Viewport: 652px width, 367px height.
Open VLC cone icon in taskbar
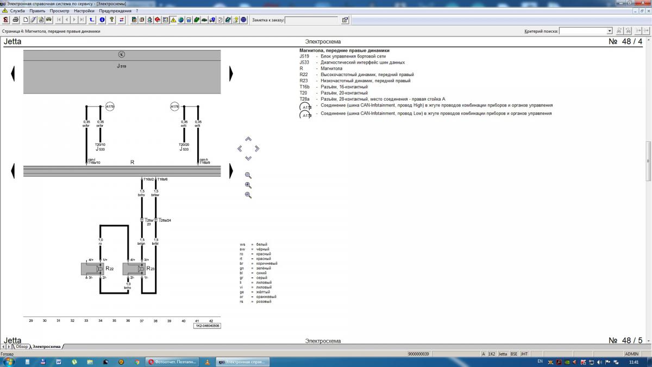click(x=207, y=362)
